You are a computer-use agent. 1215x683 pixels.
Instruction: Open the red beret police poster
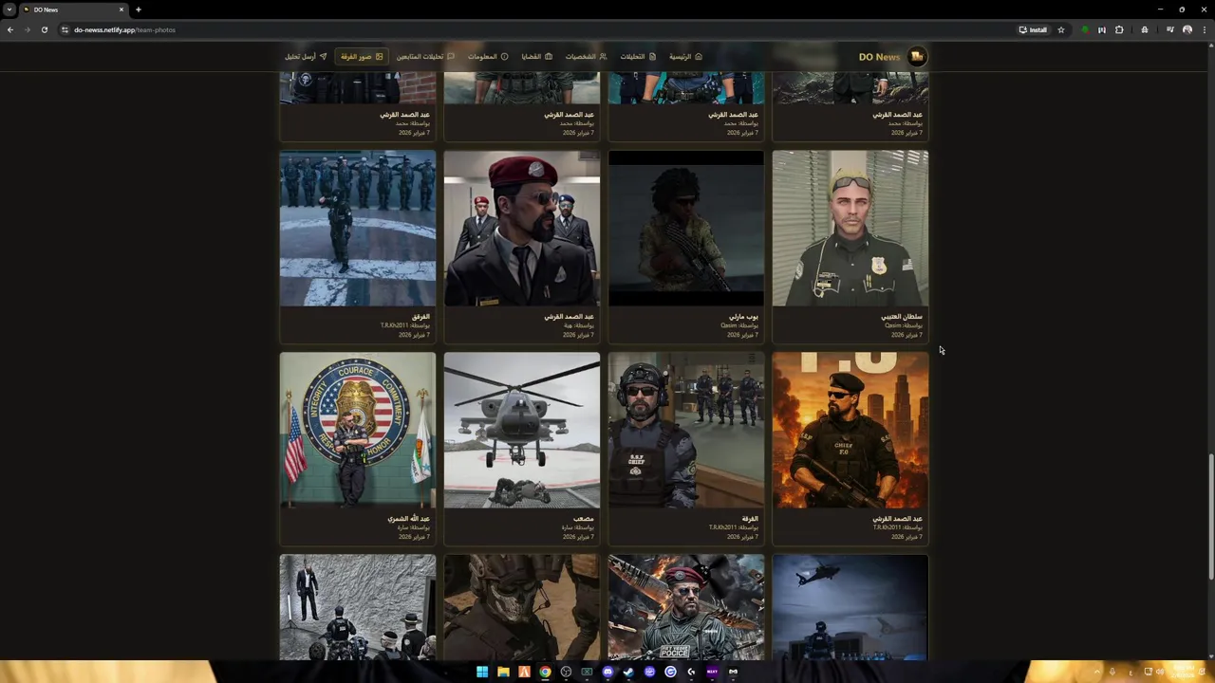(686, 607)
